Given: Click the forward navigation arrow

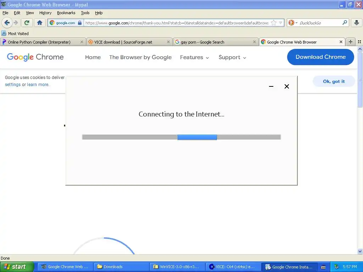Looking at the screenshot, I should coord(16,23).
